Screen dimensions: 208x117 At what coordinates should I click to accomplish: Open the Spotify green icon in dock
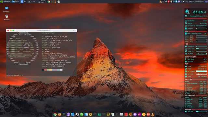(x=82, y=114)
